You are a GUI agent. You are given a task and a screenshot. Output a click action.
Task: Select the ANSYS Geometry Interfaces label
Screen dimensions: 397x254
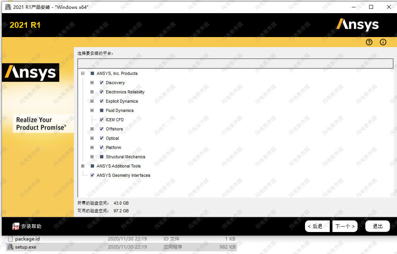point(123,175)
